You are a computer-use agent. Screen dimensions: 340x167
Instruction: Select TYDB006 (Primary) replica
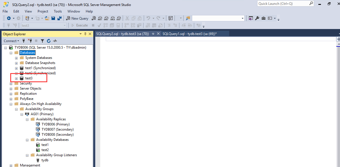(x=56, y=124)
